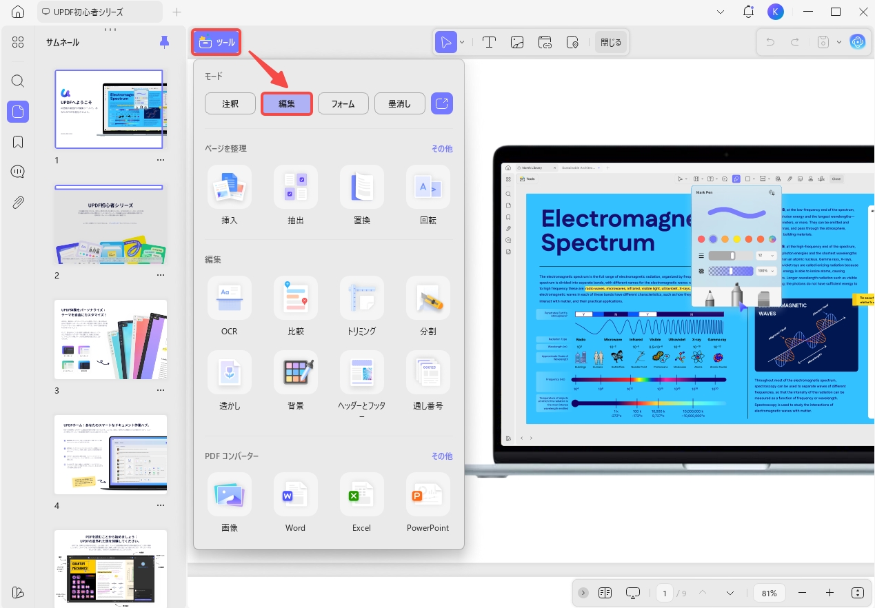
Task: Open dropdown next to the selection cursor tool
Action: tap(462, 42)
